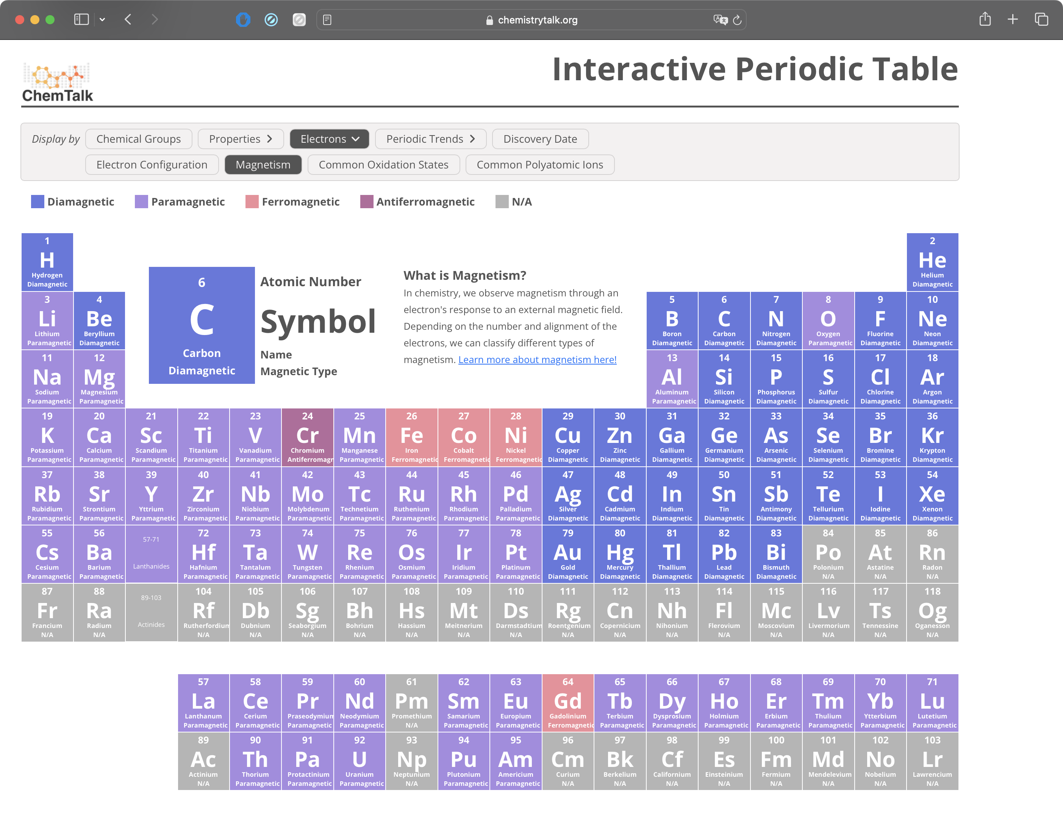
Task: Select the Francium element tile
Action: click(47, 612)
